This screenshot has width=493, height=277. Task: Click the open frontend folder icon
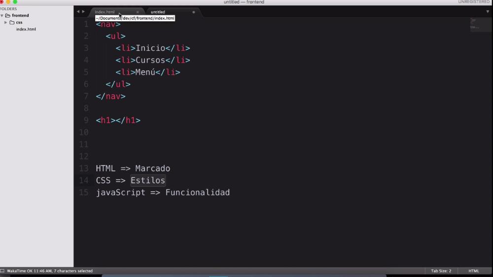pyautogui.click(x=8, y=15)
